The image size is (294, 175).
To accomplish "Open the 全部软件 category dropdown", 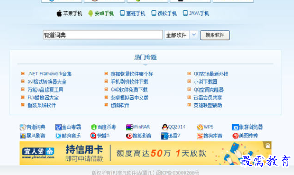I will (x=181, y=35).
